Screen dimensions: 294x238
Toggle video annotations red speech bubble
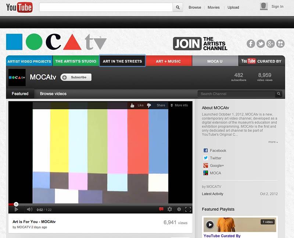(x=161, y=209)
